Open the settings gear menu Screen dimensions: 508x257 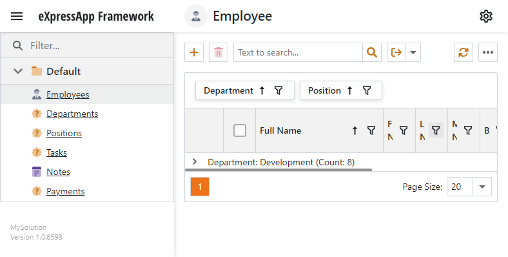[x=486, y=16]
